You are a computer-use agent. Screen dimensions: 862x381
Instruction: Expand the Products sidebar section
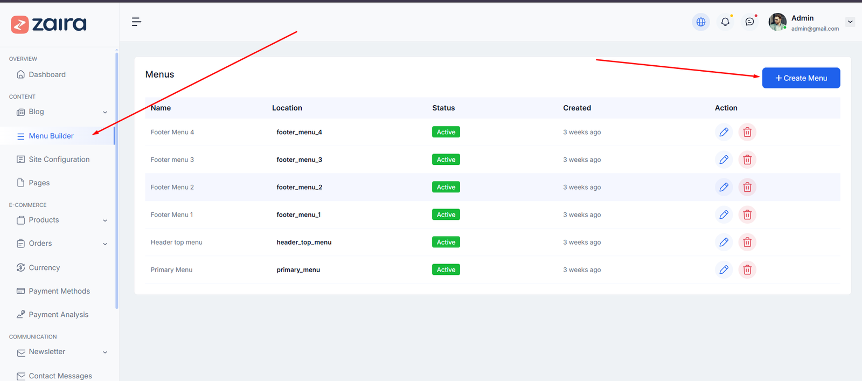105,220
